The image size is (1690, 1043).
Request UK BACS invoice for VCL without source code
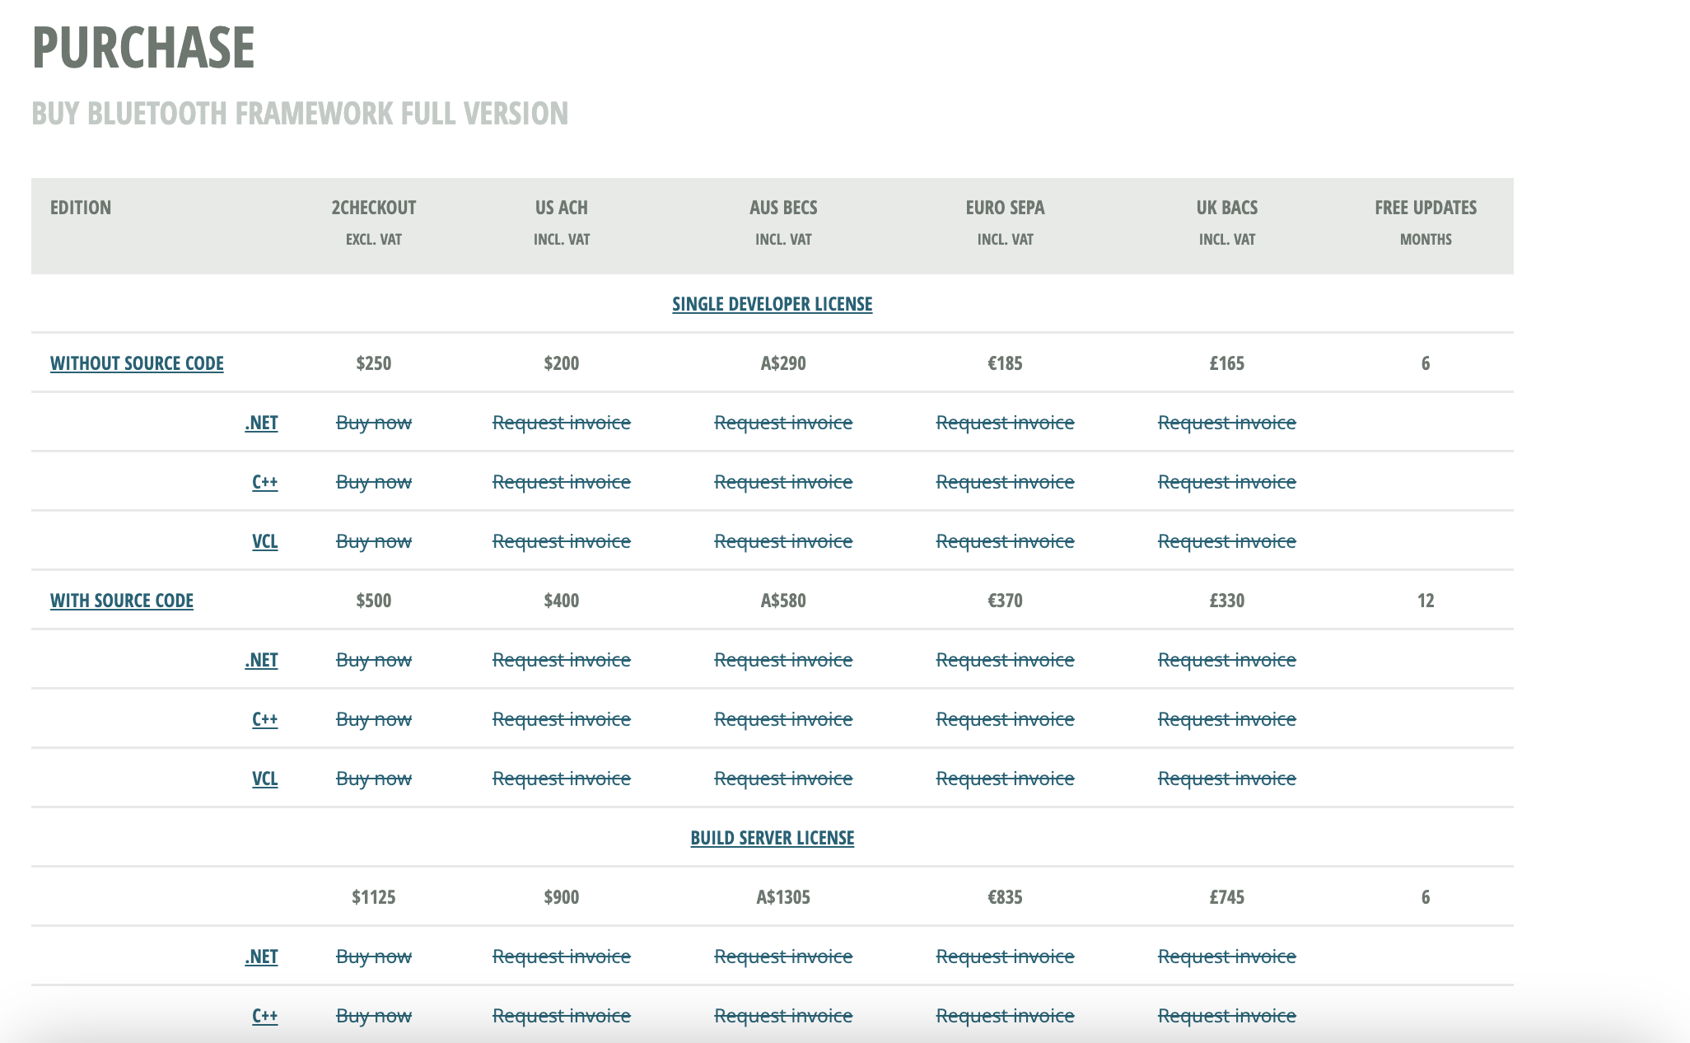1227,541
